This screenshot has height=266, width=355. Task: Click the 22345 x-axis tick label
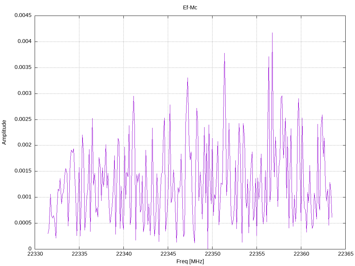tap(168, 254)
